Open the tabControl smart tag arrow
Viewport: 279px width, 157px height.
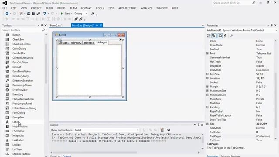pos(120,40)
